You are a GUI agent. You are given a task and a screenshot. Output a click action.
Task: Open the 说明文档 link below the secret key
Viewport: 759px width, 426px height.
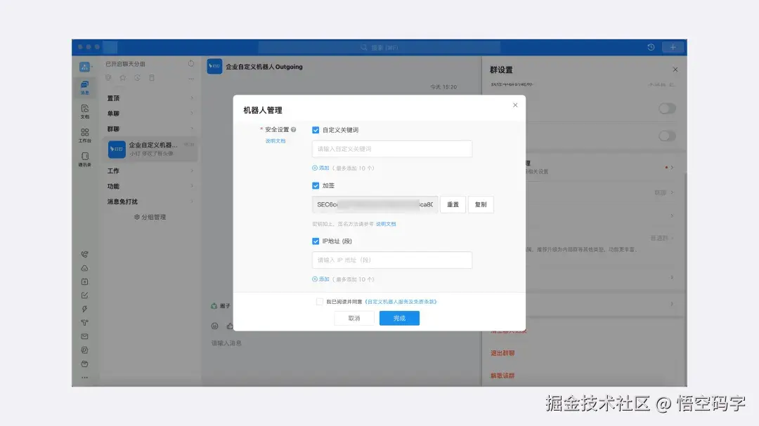386,224
